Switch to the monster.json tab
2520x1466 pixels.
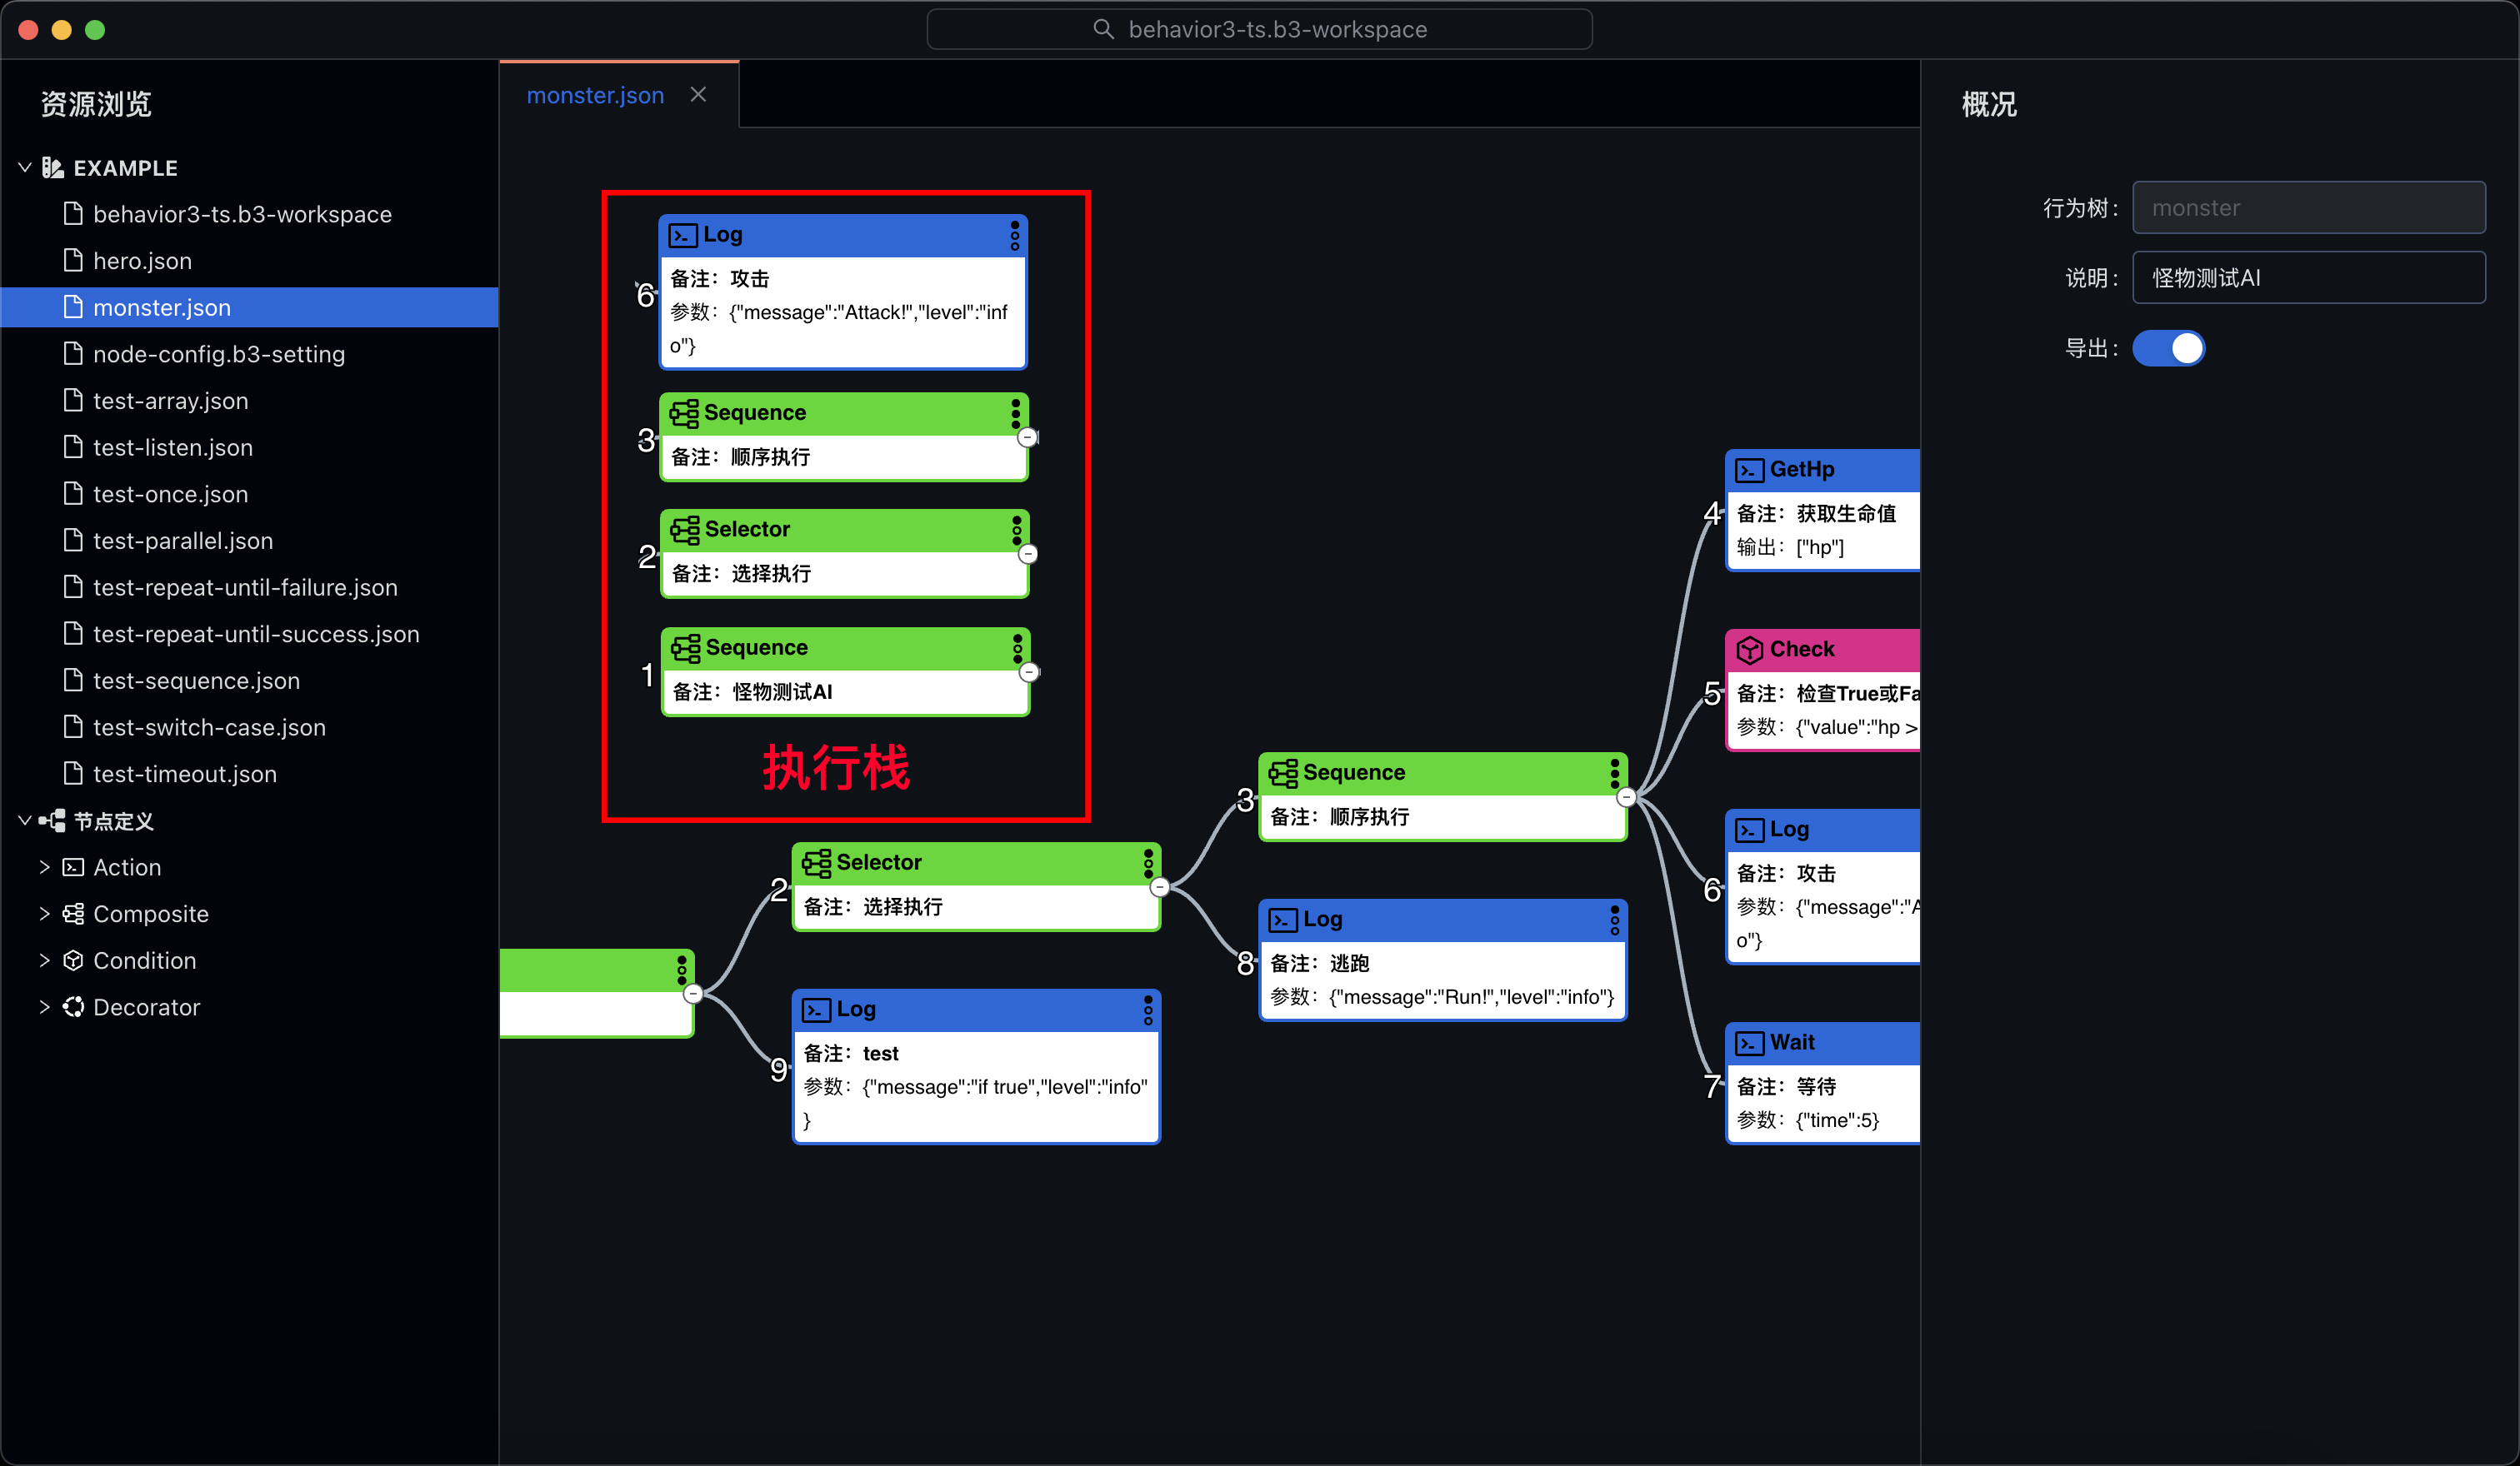(x=595, y=95)
